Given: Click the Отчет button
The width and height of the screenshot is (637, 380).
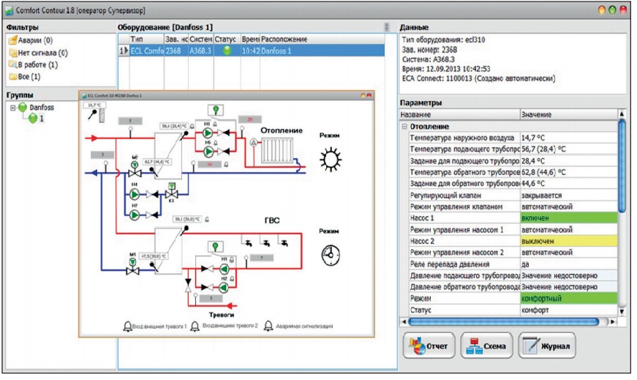Looking at the screenshot, I should pyautogui.click(x=429, y=345).
